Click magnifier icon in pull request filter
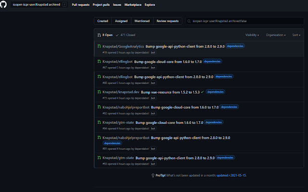 coord(189,21)
